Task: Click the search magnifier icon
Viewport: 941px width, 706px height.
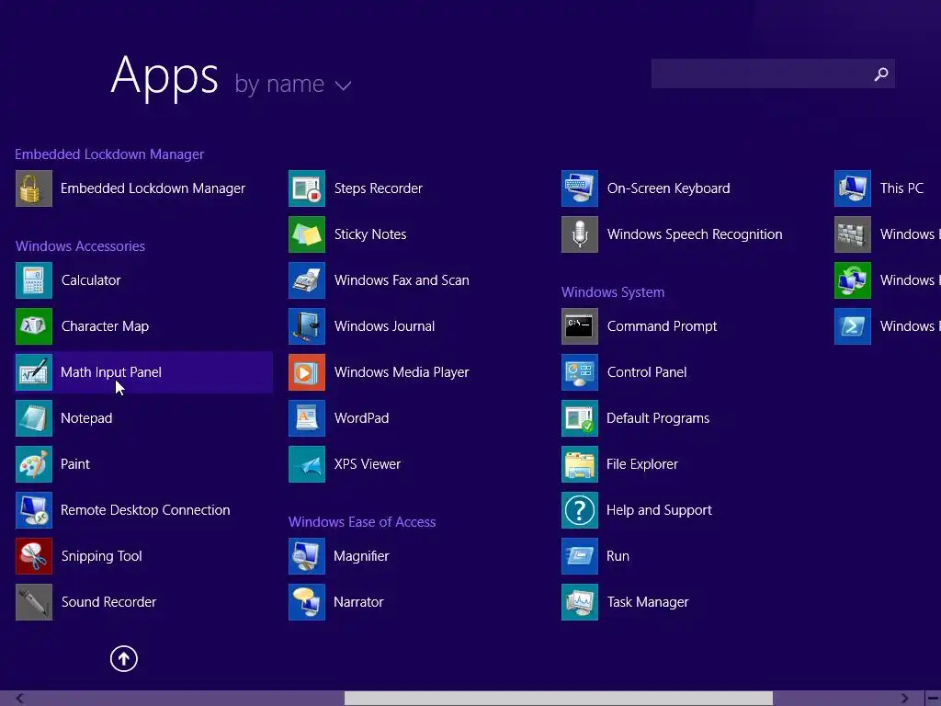Action: 881,74
